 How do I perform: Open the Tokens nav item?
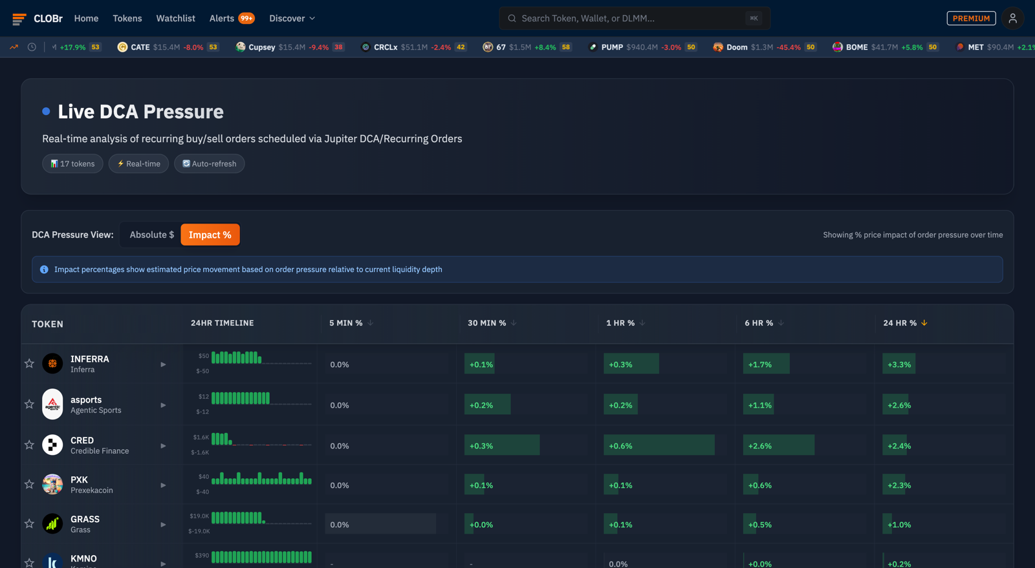127,18
